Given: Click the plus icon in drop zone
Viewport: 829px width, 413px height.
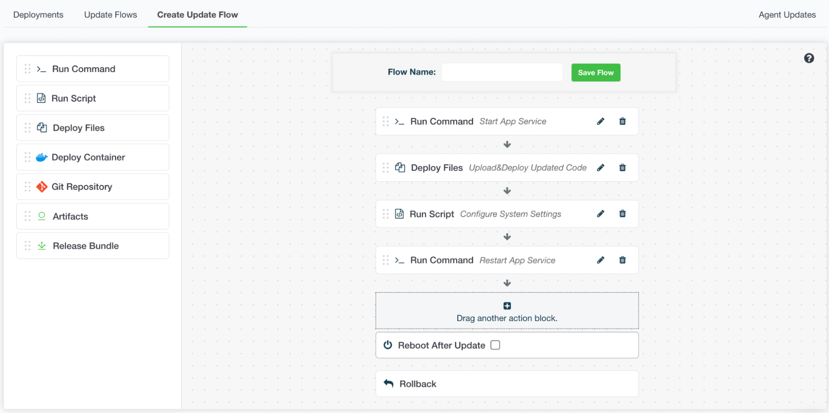Looking at the screenshot, I should pos(507,306).
